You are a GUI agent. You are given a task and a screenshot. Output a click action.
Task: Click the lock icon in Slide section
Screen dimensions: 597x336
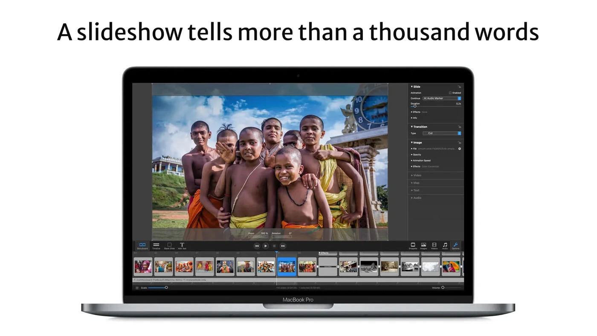(x=459, y=87)
